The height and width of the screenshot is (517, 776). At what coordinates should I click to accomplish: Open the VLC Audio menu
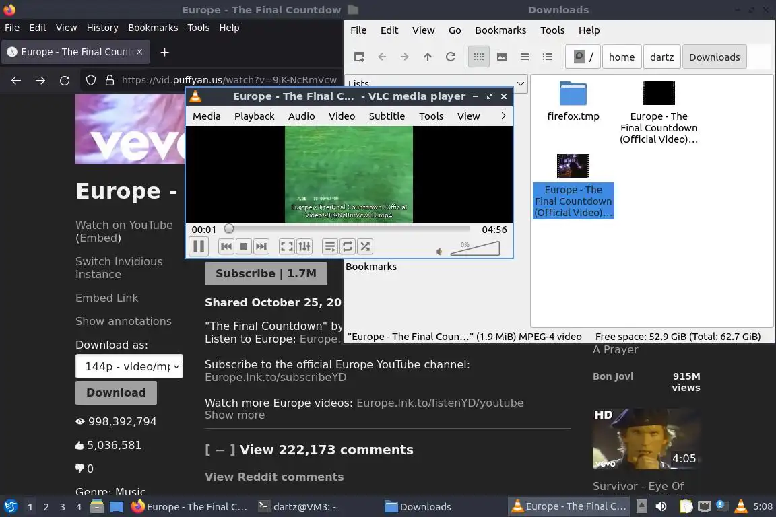(301, 116)
